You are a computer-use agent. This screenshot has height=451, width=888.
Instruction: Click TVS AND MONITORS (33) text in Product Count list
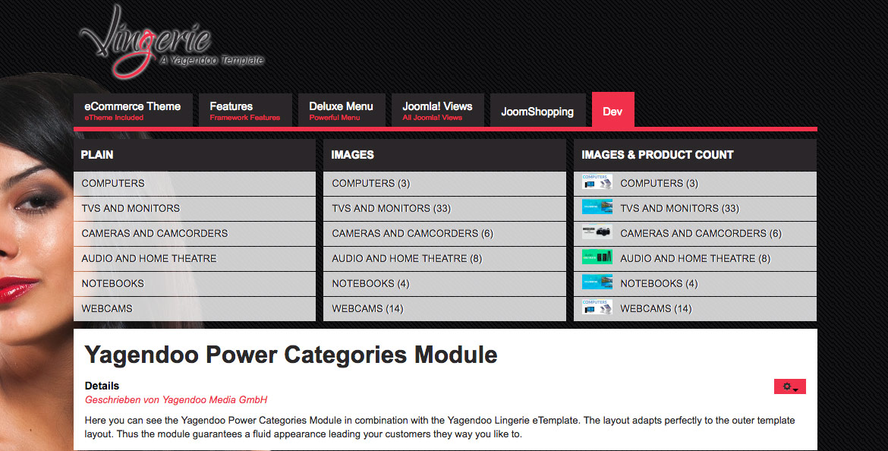tap(679, 209)
